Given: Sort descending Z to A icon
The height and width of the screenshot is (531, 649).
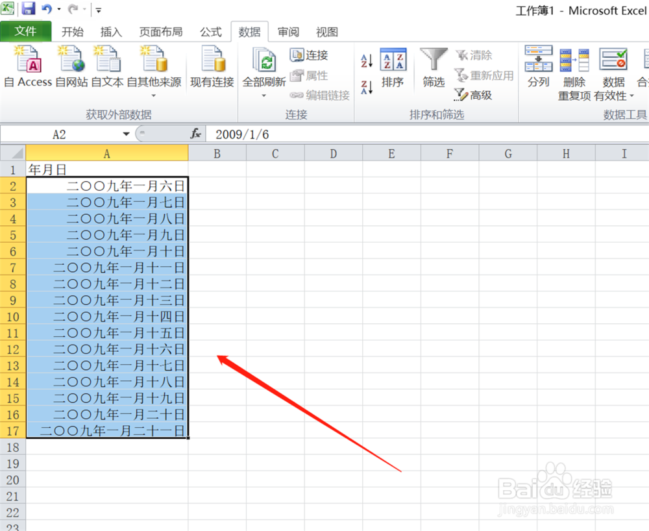Looking at the screenshot, I should coord(367,87).
